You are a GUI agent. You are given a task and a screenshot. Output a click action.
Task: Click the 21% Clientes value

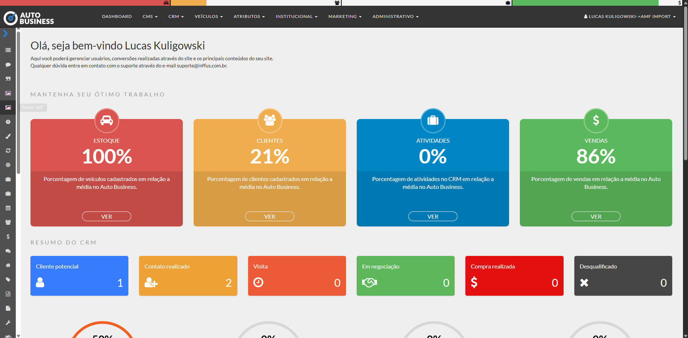coord(270,157)
